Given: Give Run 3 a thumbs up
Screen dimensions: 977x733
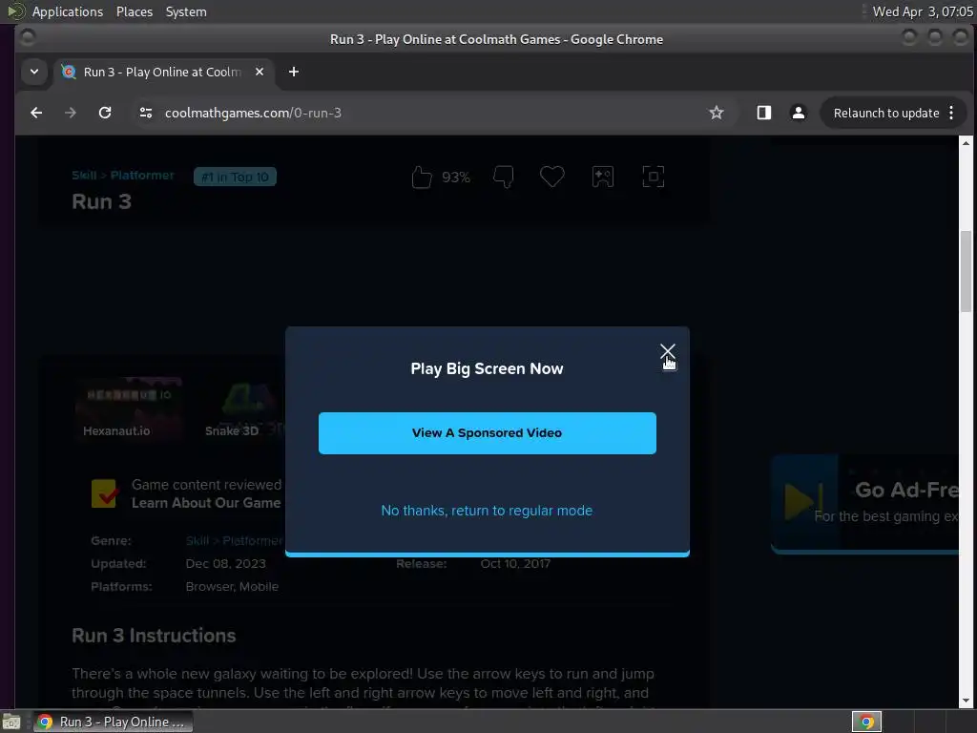Looking at the screenshot, I should pos(422,177).
